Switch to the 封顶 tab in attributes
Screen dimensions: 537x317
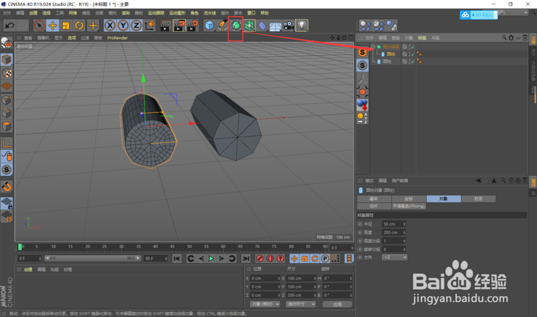tap(480, 198)
